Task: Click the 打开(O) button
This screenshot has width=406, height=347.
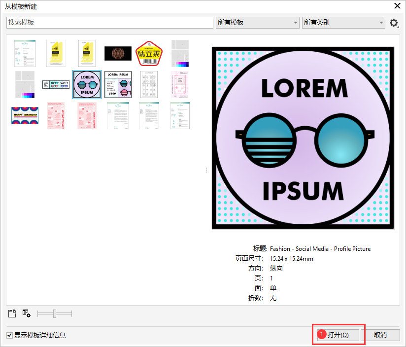Action: tap(338, 335)
